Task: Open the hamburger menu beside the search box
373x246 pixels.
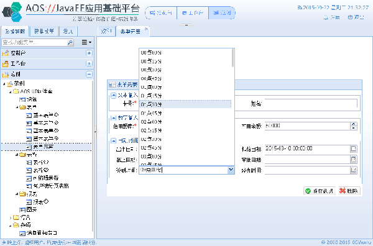Action: (x=86, y=42)
